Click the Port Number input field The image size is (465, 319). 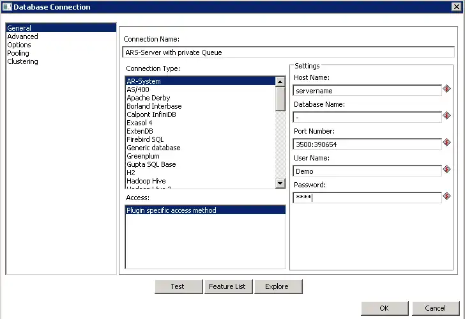[367, 144]
